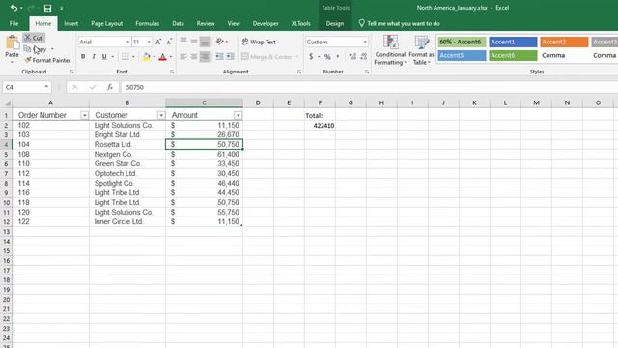This screenshot has height=348, width=618.
Task: Toggle Bold formatting
Action: [83, 57]
